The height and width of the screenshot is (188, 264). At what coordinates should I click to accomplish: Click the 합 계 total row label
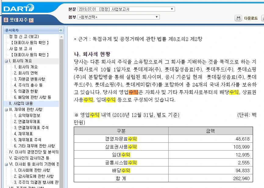[x=121, y=179]
